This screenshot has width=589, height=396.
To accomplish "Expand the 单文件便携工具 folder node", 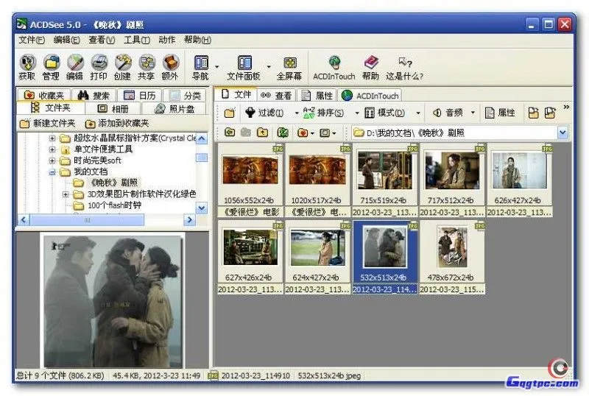I will pyautogui.click(x=52, y=149).
